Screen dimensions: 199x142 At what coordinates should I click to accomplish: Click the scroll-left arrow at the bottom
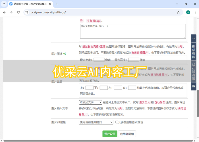(1, 141)
